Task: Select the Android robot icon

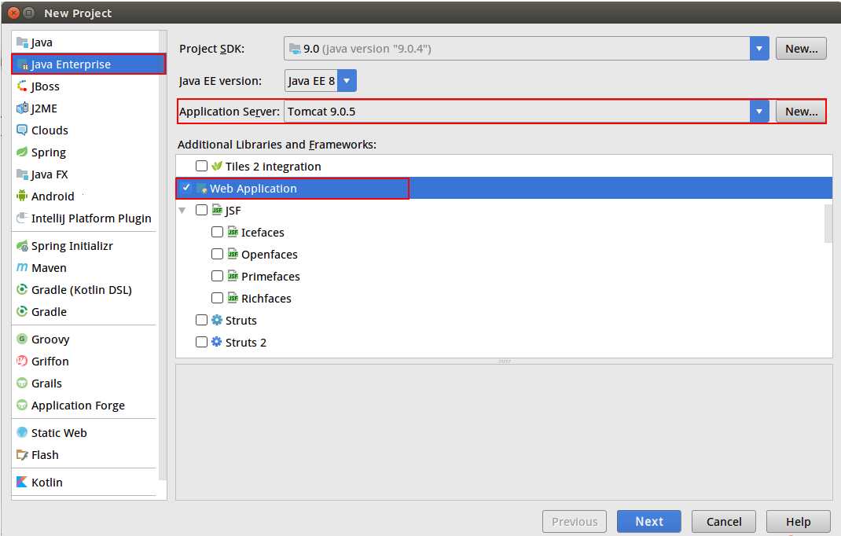Action: pyautogui.click(x=22, y=196)
